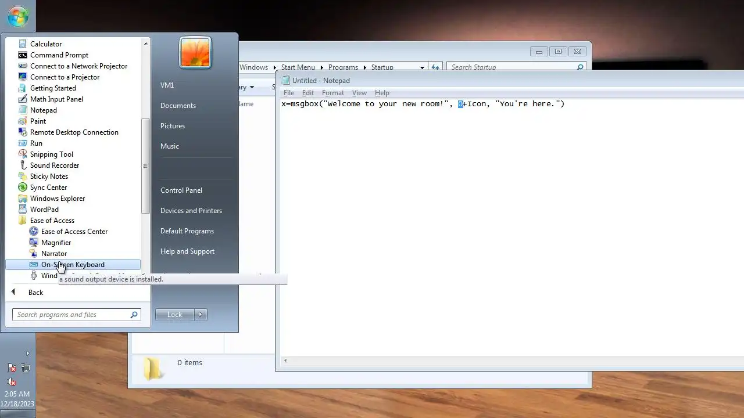This screenshot has width=744, height=418.
Task: Click the Startup breadcrumb segment
Action: 382,67
